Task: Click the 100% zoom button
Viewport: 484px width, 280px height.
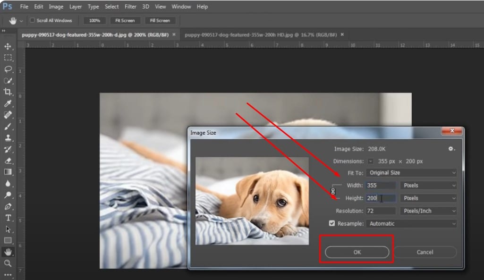Action: tap(94, 21)
